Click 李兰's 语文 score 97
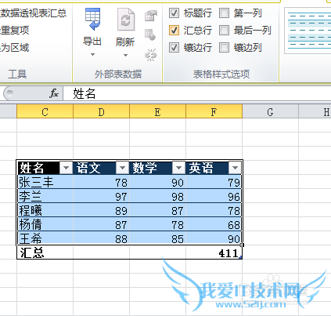The height and width of the screenshot is (316, 331). (x=102, y=196)
